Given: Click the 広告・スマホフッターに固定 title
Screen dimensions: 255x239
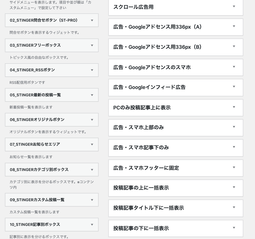Looking at the screenshot, I should click(x=146, y=168).
